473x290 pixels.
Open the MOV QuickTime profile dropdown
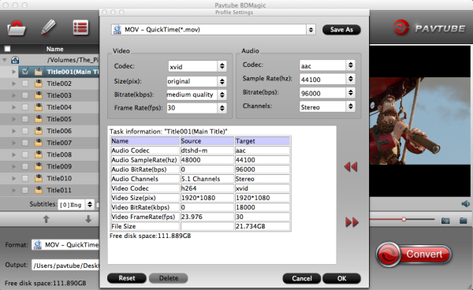pyautogui.click(x=214, y=29)
